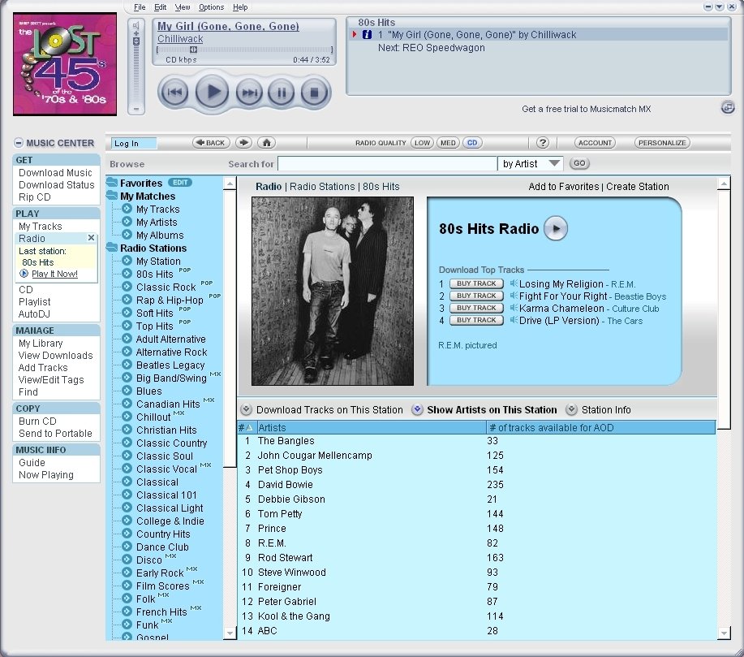Image resolution: width=744 pixels, height=657 pixels.
Task: Preview Losing My Religion speaker icon
Action: point(514,283)
